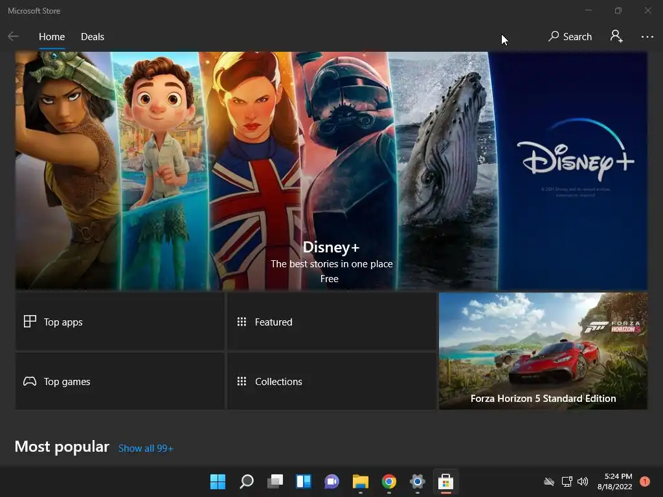Open volume speaker tray icon
This screenshot has height=497, width=663.
point(583,481)
